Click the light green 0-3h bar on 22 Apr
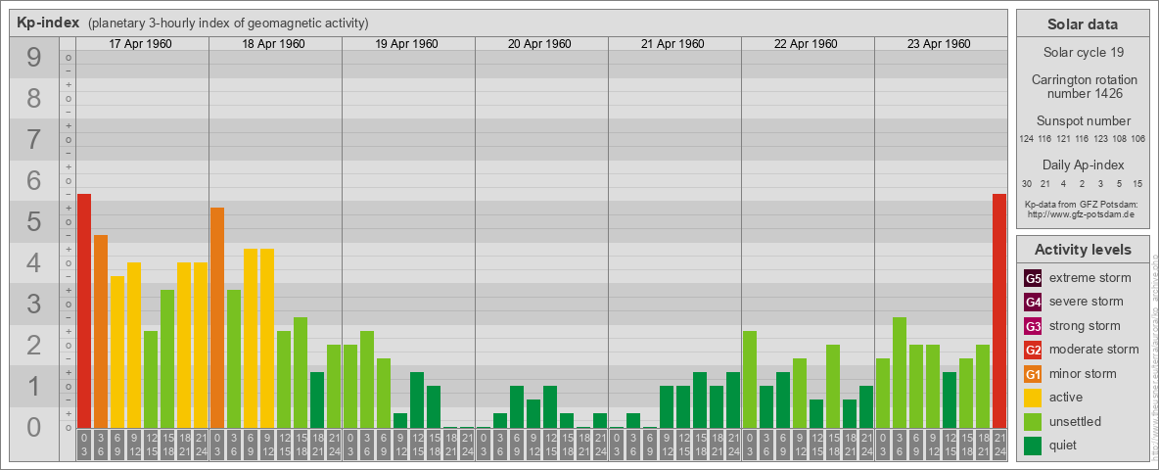1159x470 pixels. click(750, 379)
